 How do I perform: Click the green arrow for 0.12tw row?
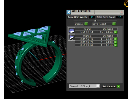pyautogui.click(x=116, y=39)
